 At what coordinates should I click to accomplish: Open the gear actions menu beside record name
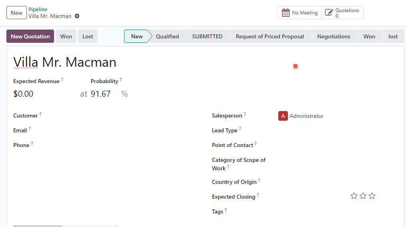tap(77, 16)
